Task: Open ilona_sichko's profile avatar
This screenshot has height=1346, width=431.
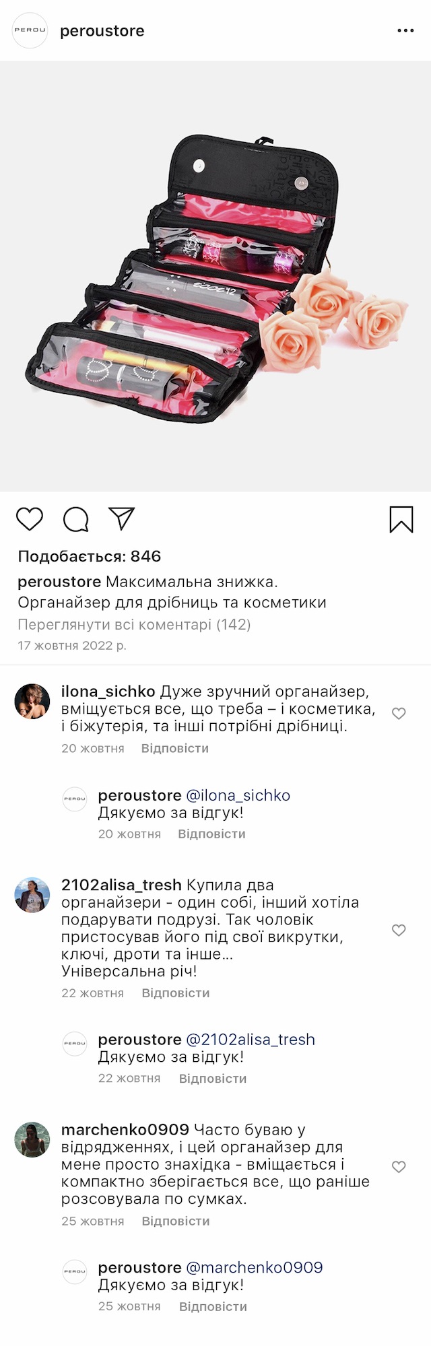Action: (x=32, y=702)
